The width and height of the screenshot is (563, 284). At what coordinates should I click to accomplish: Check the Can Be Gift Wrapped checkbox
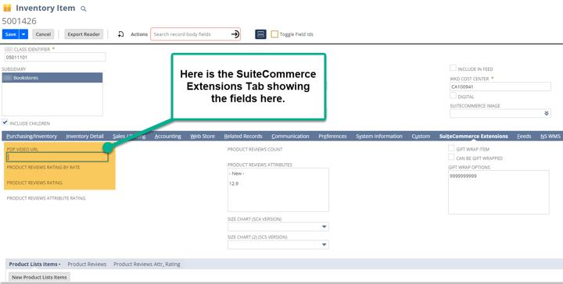coord(451,158)
